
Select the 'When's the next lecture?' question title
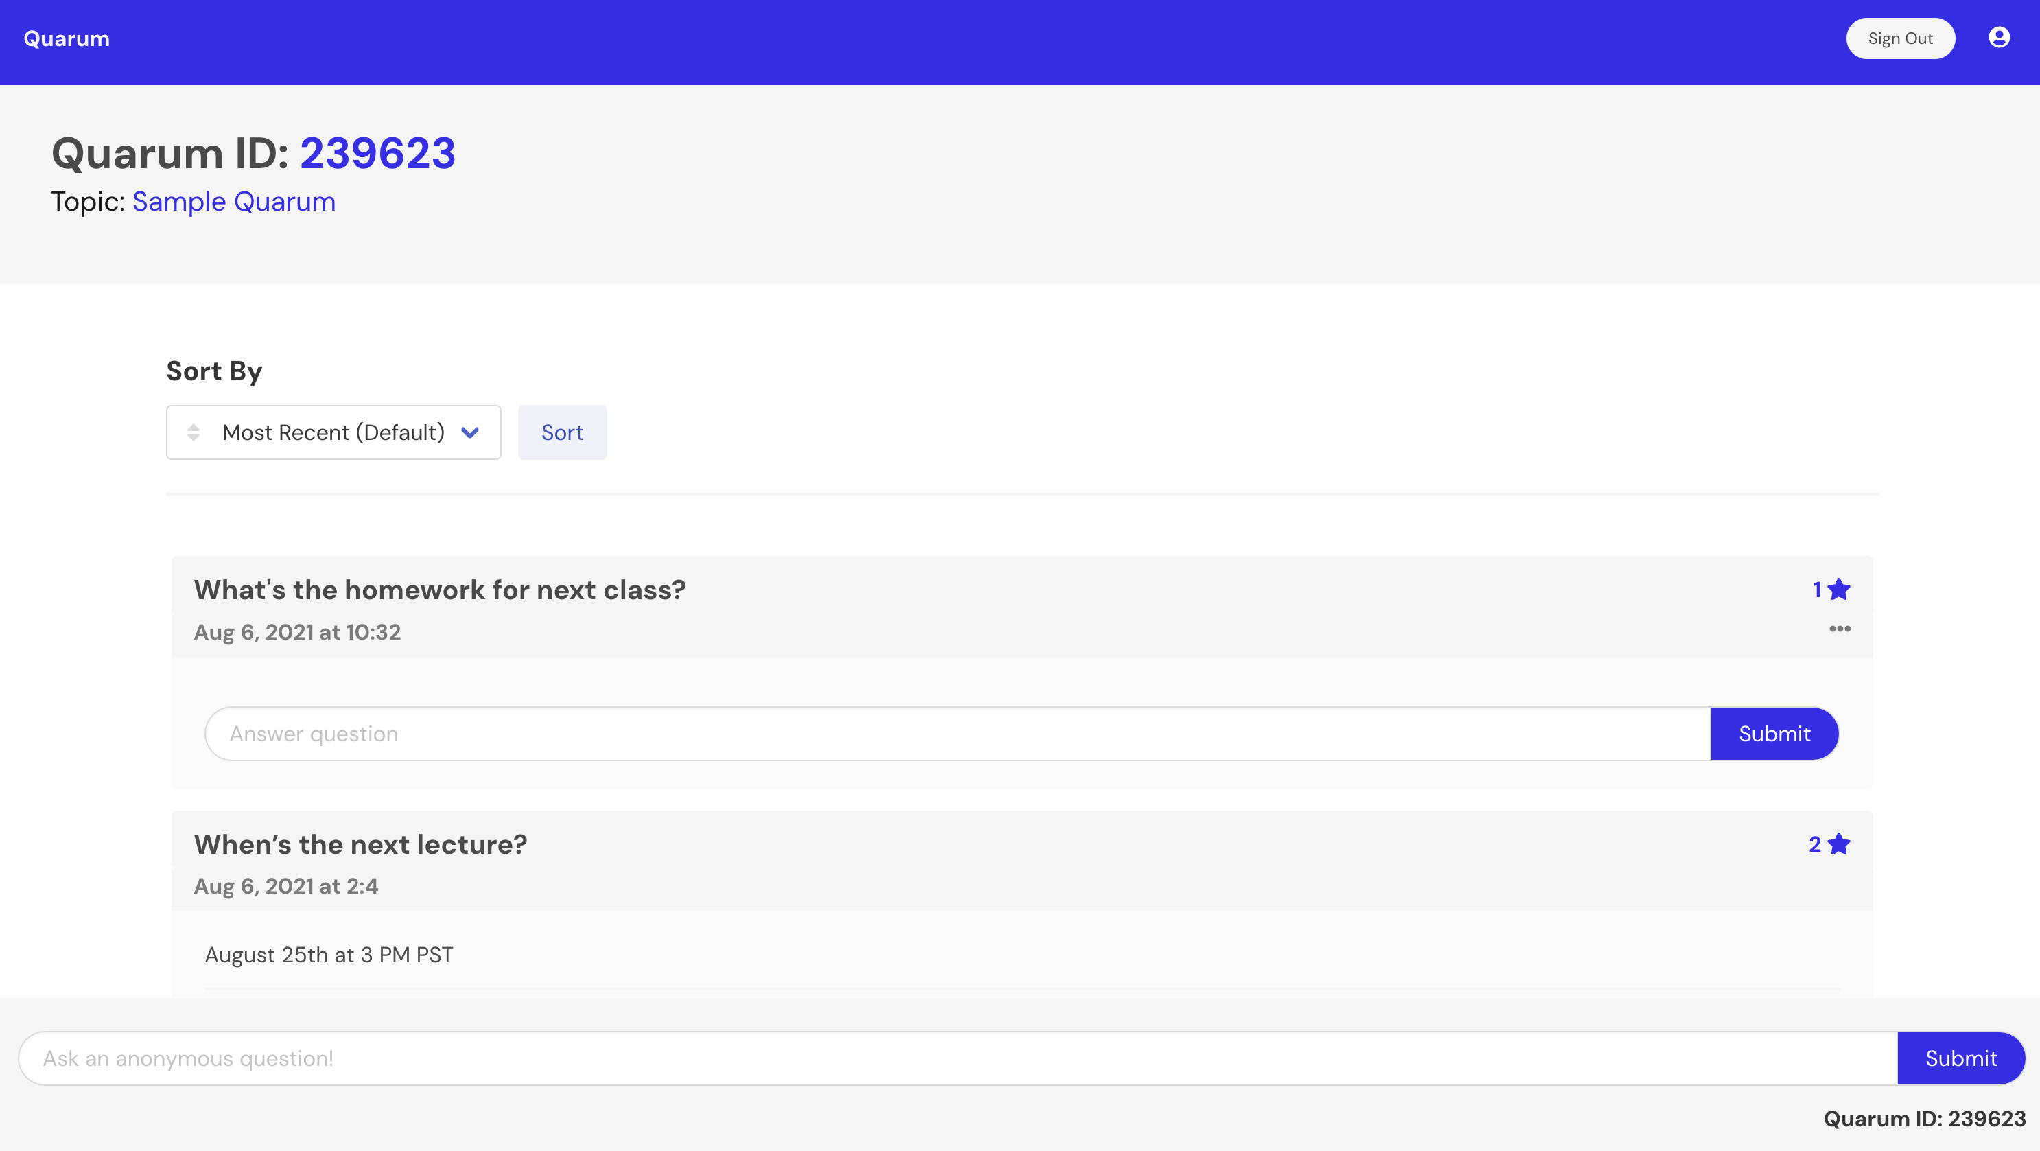360,844
